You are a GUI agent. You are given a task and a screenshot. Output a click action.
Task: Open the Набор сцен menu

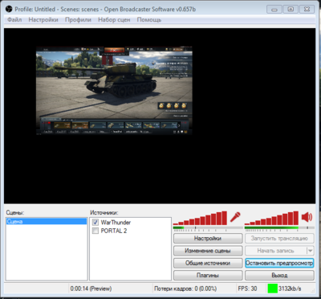pyautogui.click(x=114, y=20)
